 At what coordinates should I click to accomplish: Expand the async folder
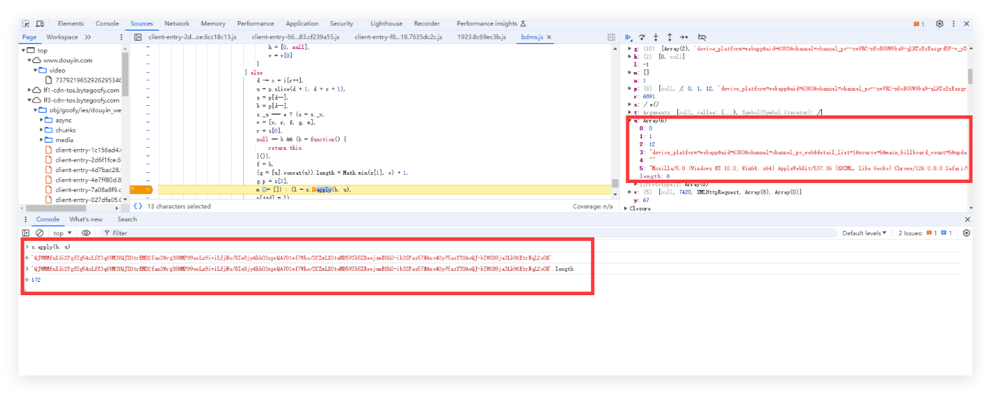point(41,120)
